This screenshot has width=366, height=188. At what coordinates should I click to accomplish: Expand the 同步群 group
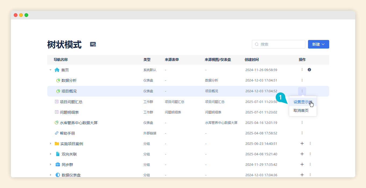click(x=50, y=165)
